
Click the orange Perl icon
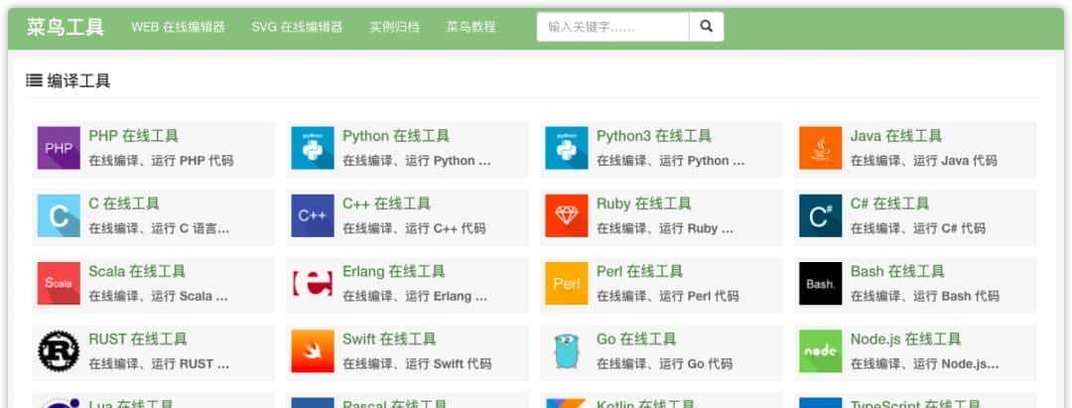(x=566, y=283)
